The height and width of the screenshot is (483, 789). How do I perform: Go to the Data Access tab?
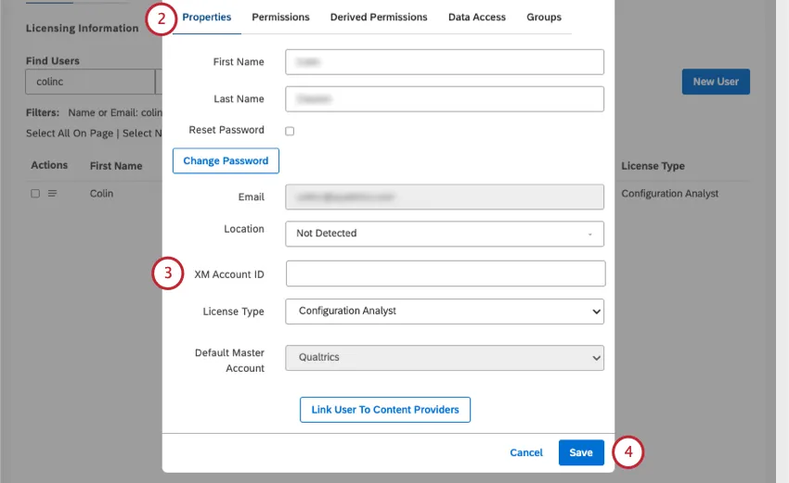coord(477,18)
